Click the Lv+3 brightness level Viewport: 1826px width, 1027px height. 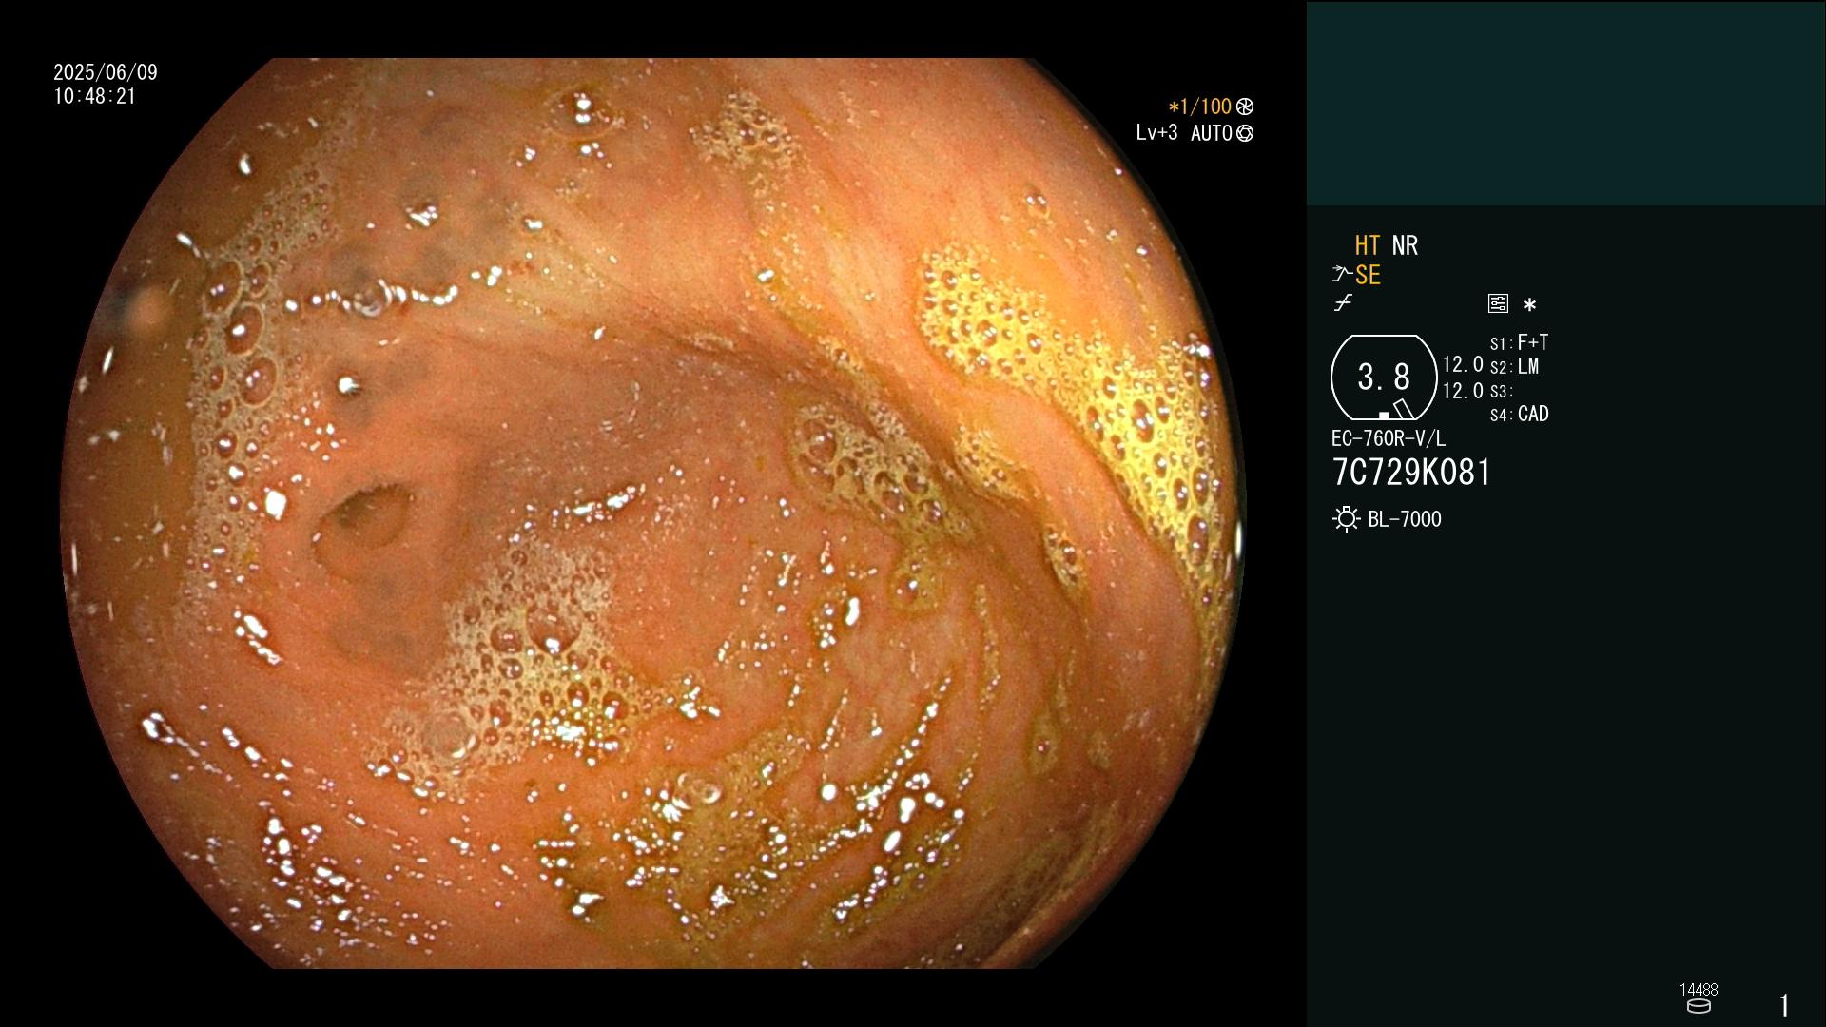coord(1156,132)
